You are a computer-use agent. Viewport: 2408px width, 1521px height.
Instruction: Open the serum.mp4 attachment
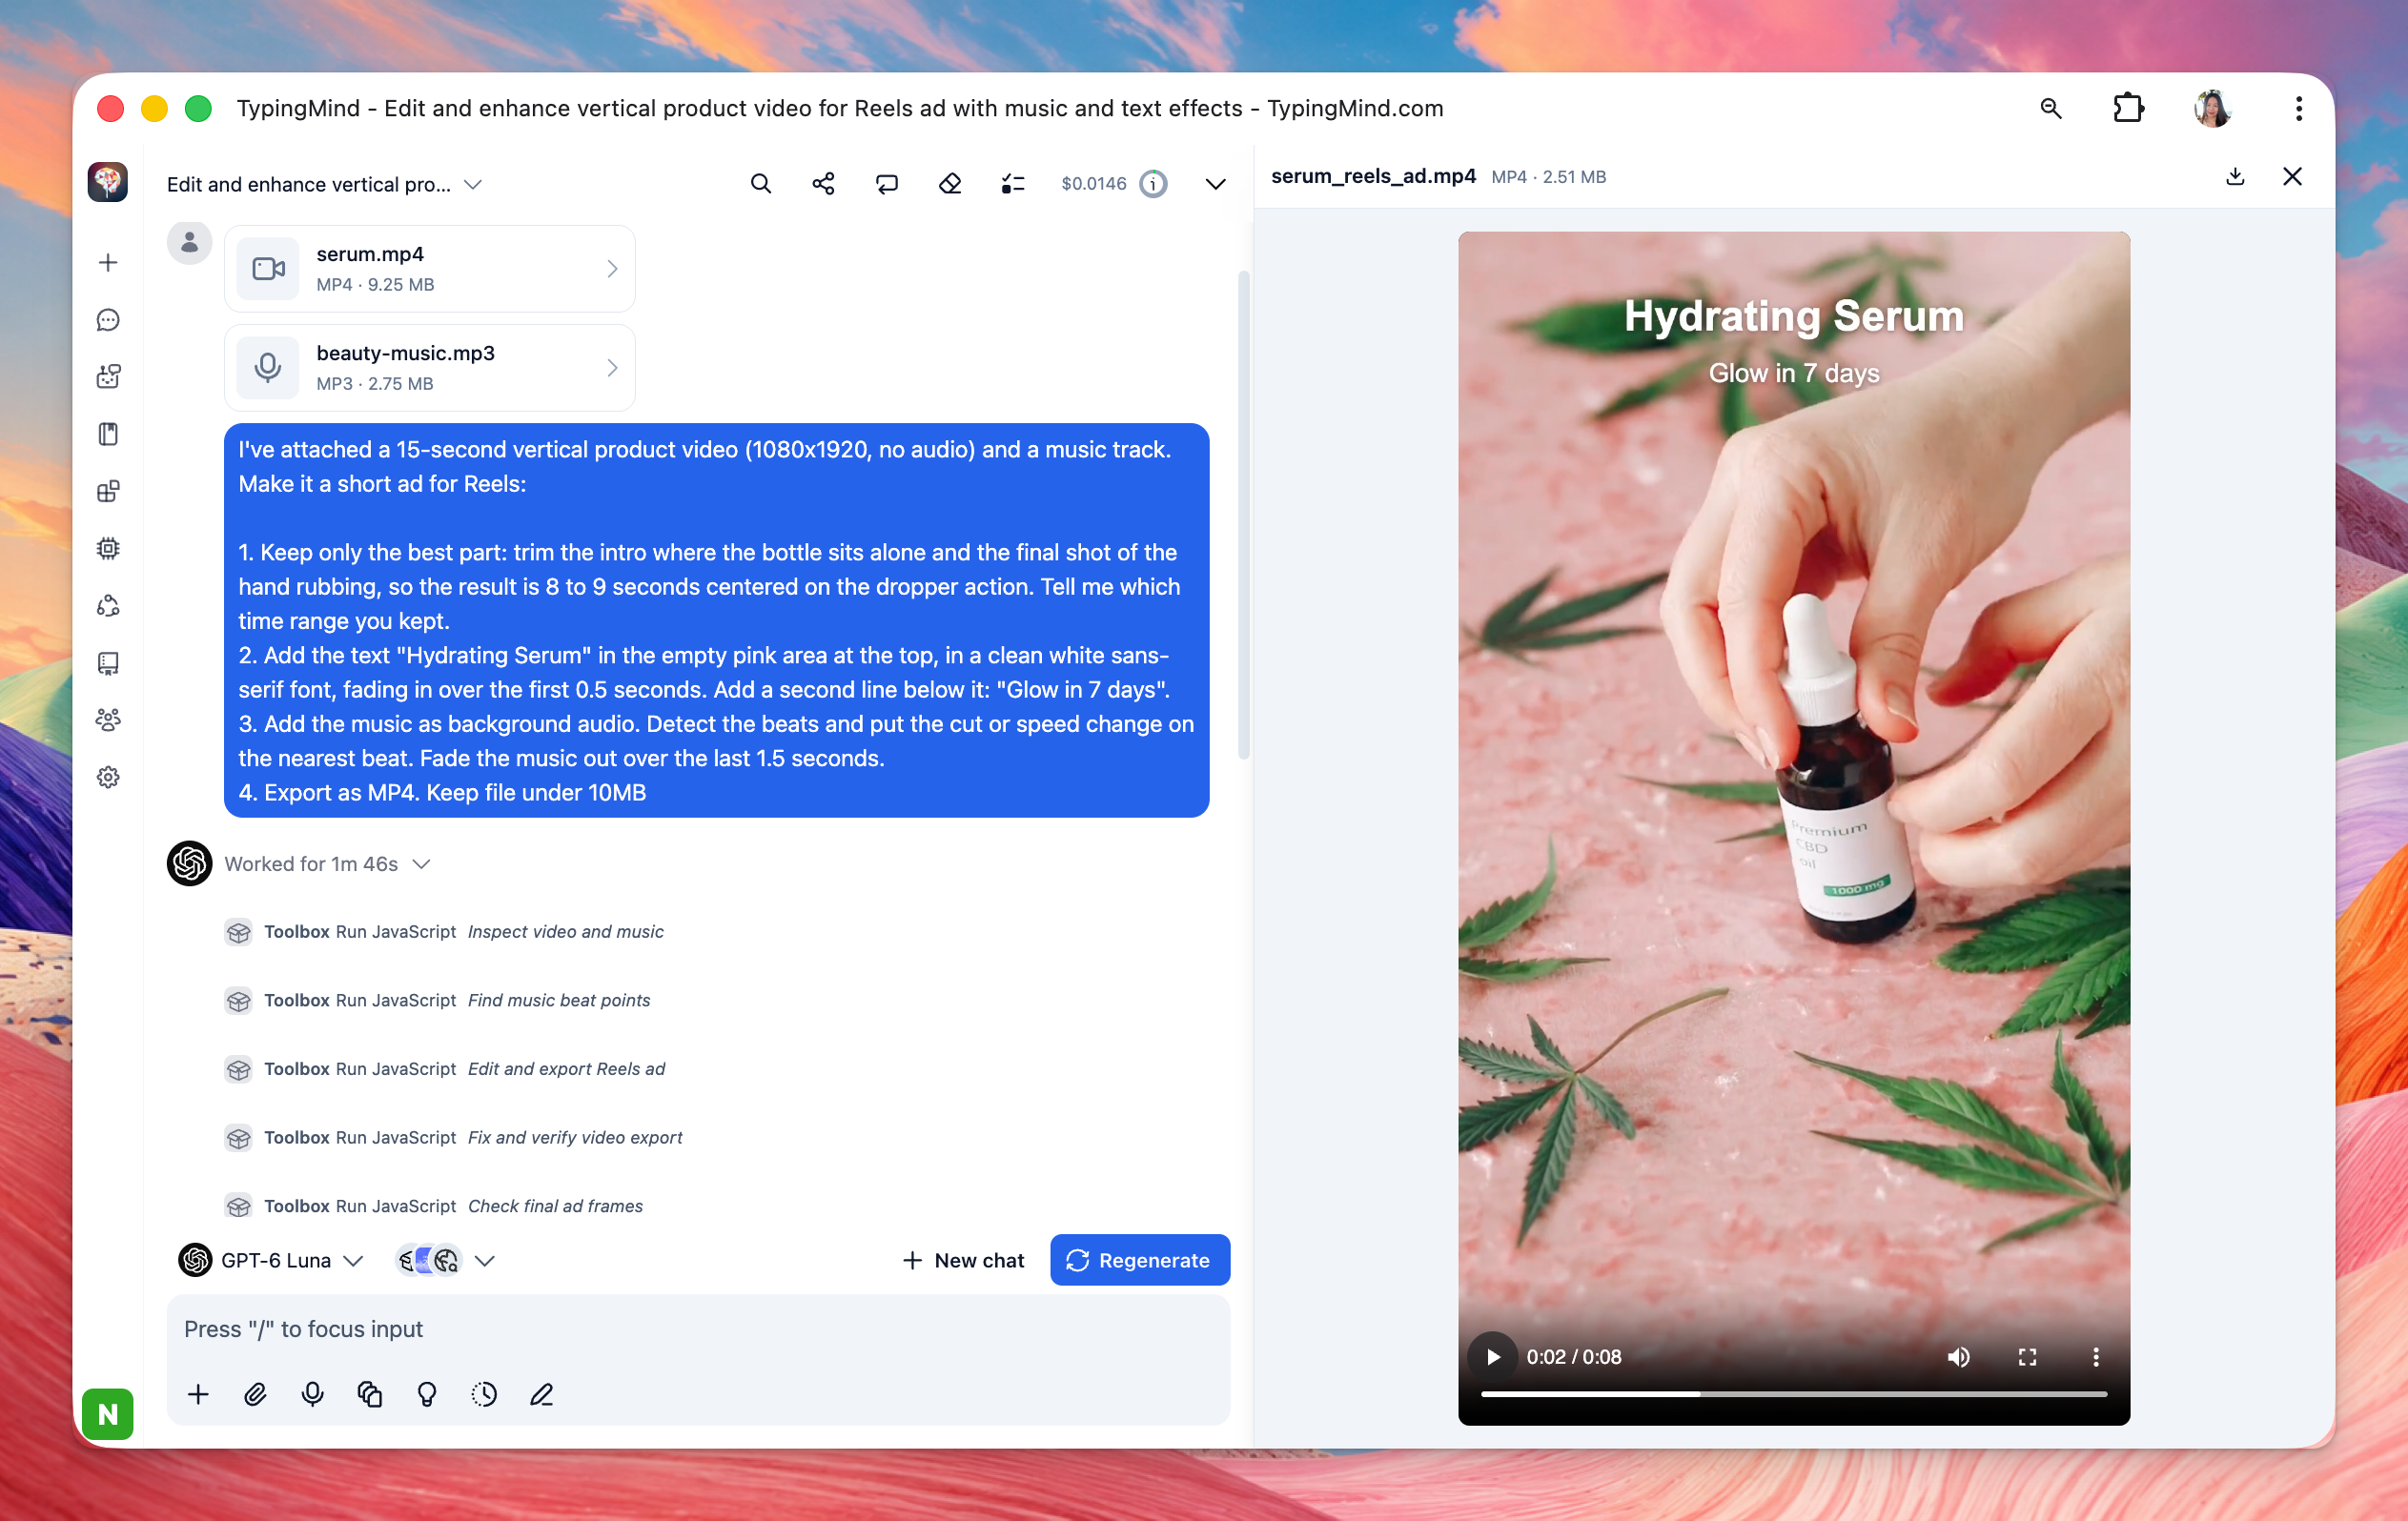(x=430, y=269)
